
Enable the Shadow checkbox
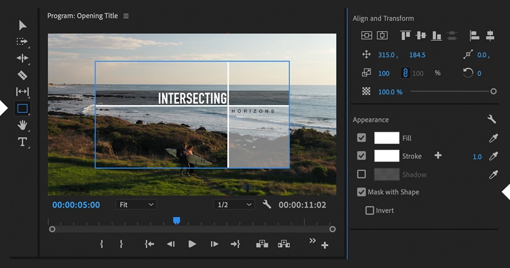click(x=362, y=174)
